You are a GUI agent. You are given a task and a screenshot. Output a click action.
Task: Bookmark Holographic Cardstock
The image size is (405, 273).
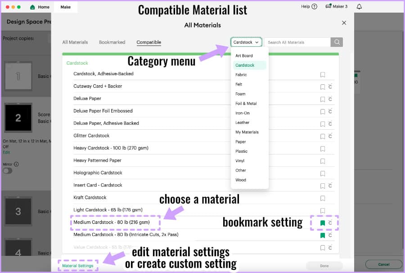[322, 173]
